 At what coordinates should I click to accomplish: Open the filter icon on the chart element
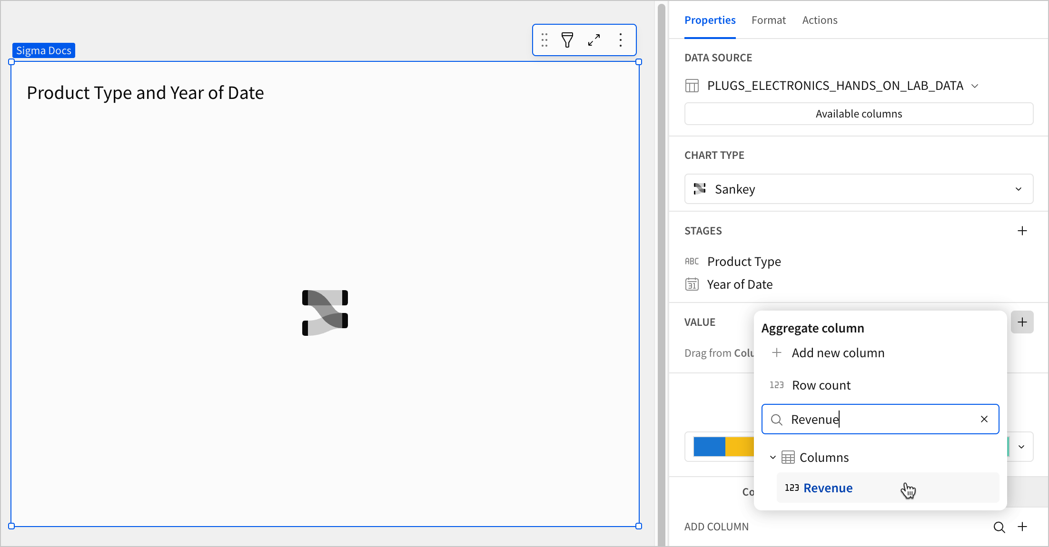tap(567, 40)
